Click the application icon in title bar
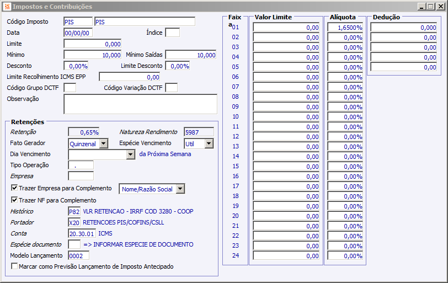The width and height of the screenshot is (448, 283). click(x=7, y=6)
